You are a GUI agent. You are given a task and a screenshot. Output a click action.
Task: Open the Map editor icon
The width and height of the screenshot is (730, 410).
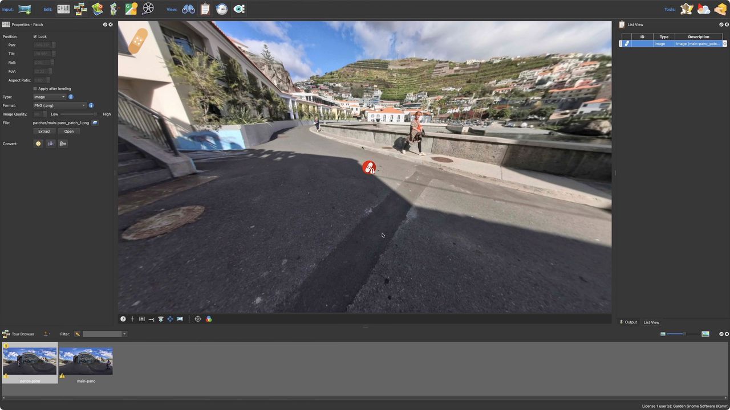pos(97,9)
